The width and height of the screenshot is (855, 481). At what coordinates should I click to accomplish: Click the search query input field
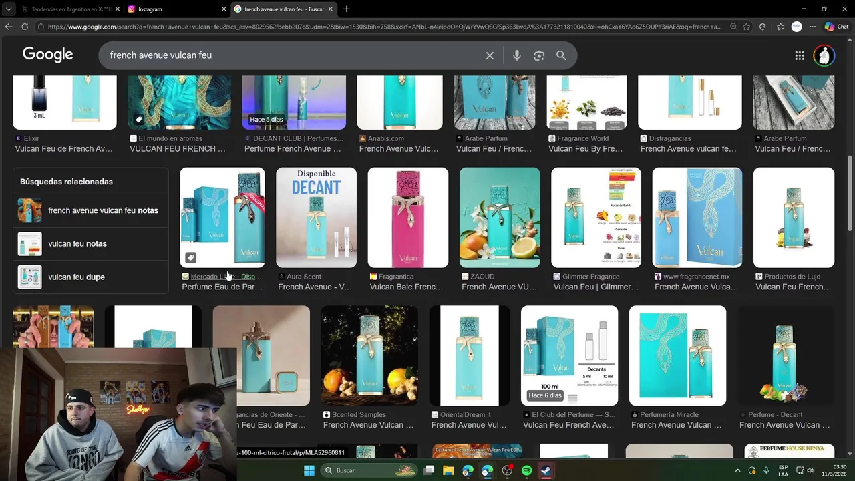pyautogui.click(x=294, y=55)
